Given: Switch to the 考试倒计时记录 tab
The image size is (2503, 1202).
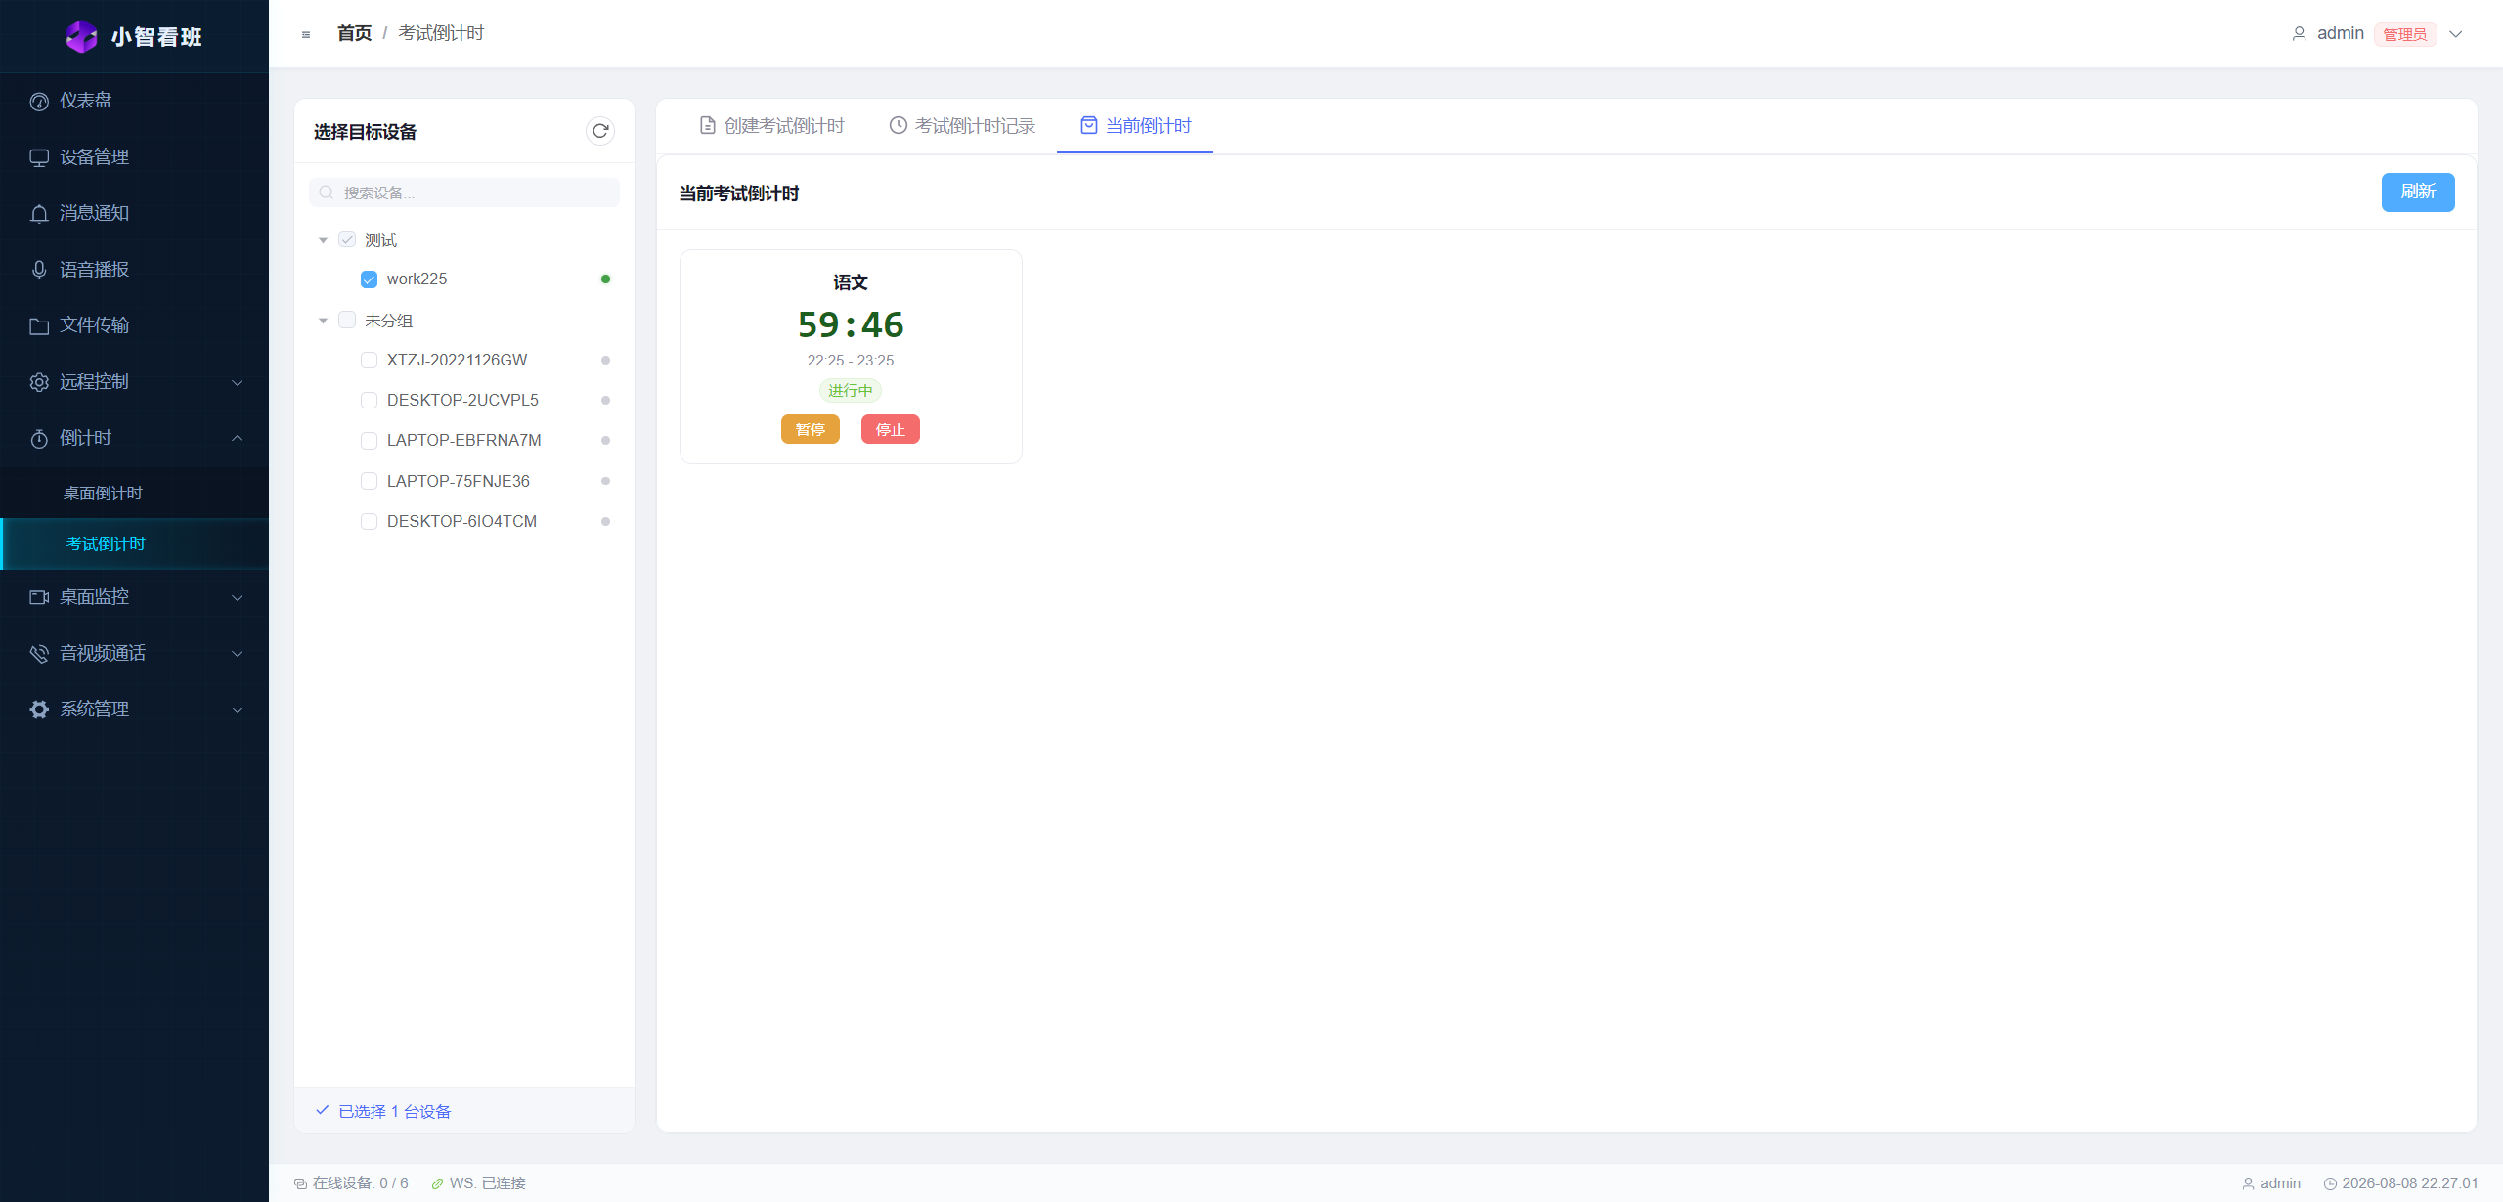Looking at the screenshot, I should pos(962,126).
